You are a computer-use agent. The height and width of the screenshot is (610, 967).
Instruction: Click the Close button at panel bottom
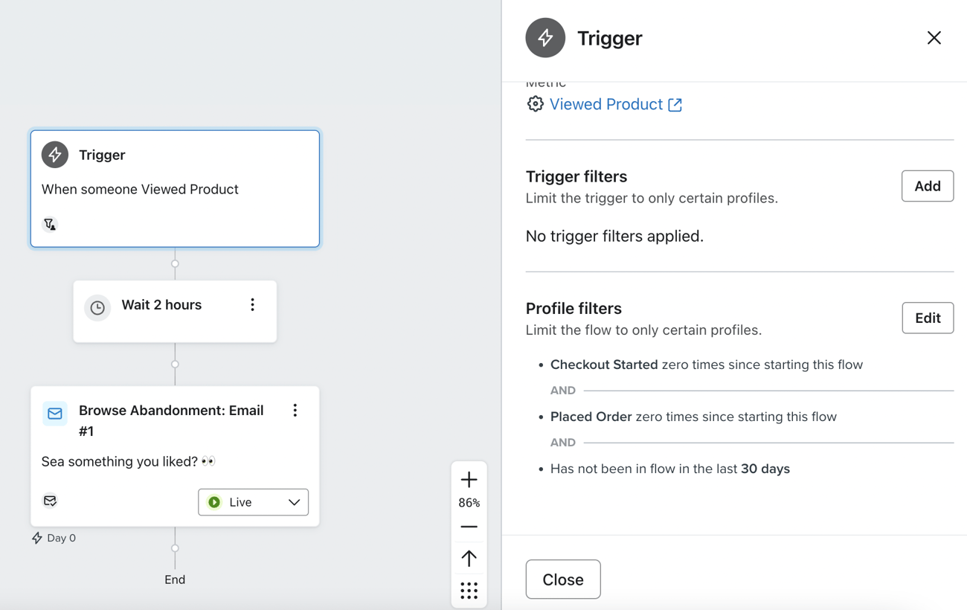(x=563, y=579)
